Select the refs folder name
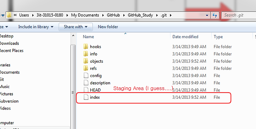This screenshot has width=256, height=129. pos(93,68)
